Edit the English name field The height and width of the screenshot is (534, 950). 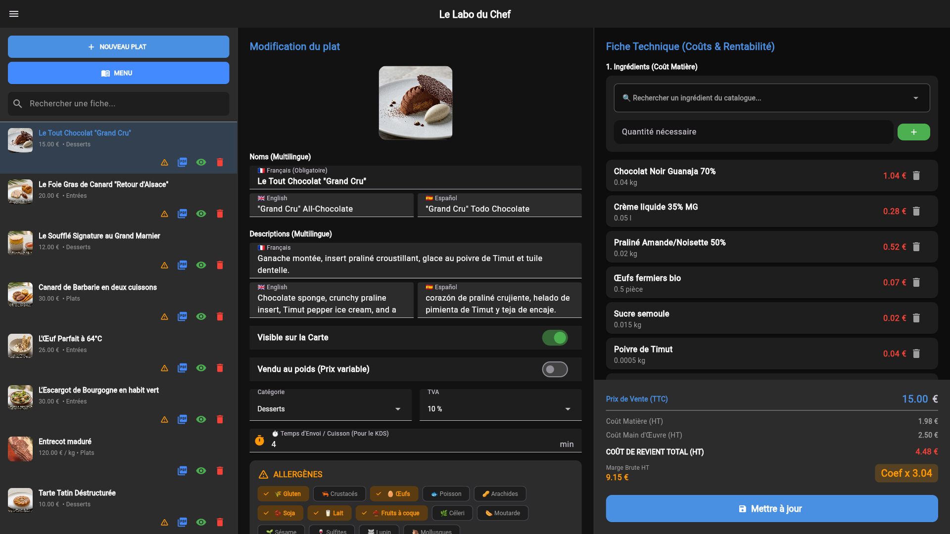(x=332, y=205)
